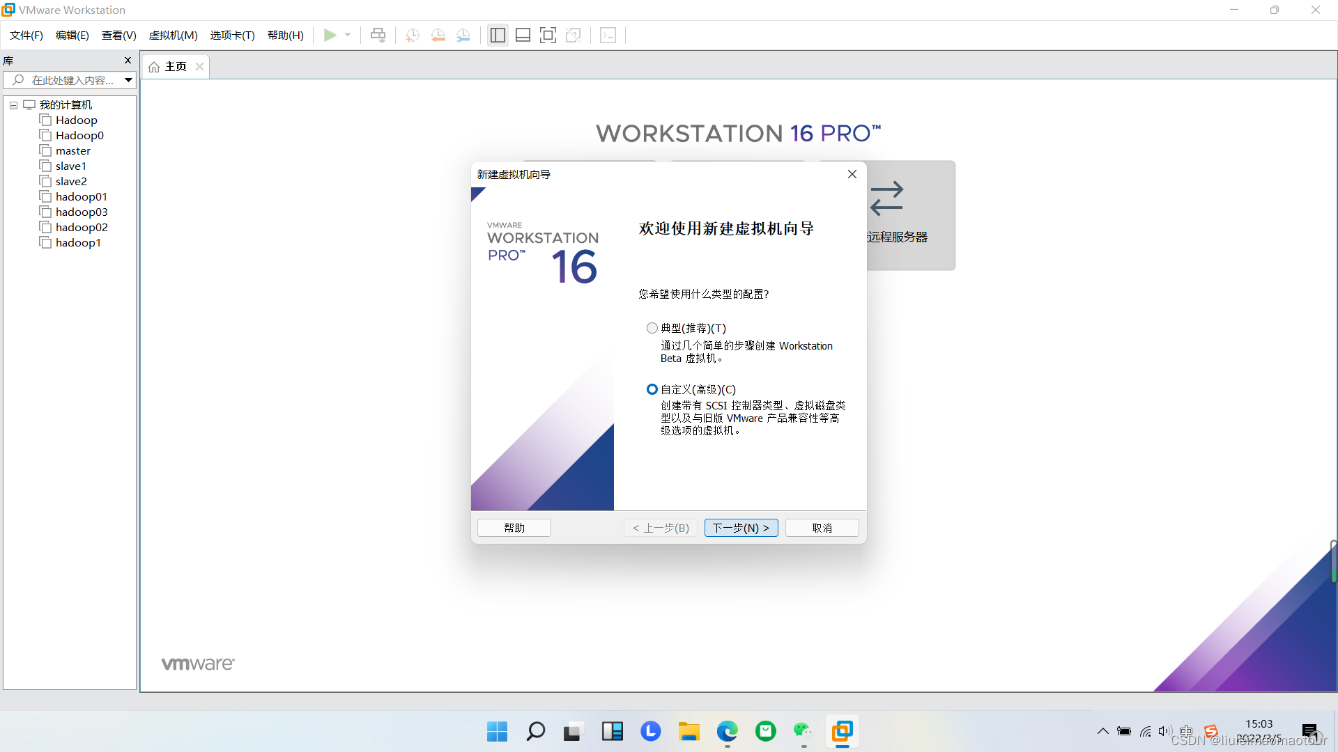Collapse the 我的计算机 tree node
The height and width of the screenshot is (752, 1338).
[13, 105]
